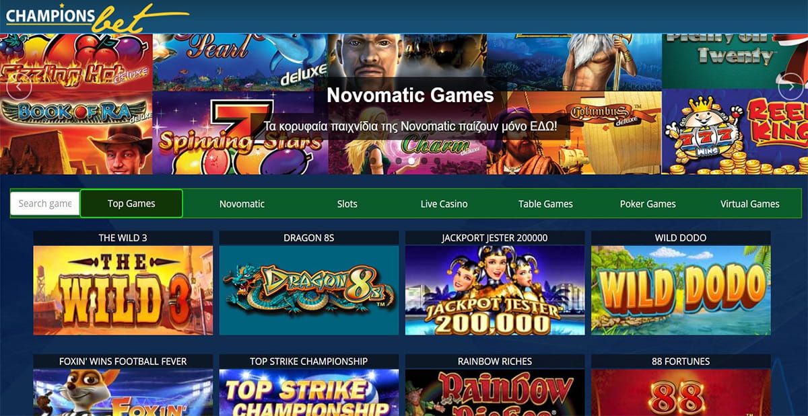Open the Poker Games tab
This screenshot has width=808, height=416.
pyautogui.click(x=648, y=204)
